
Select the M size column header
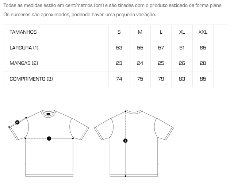click(x=140, y=32)
